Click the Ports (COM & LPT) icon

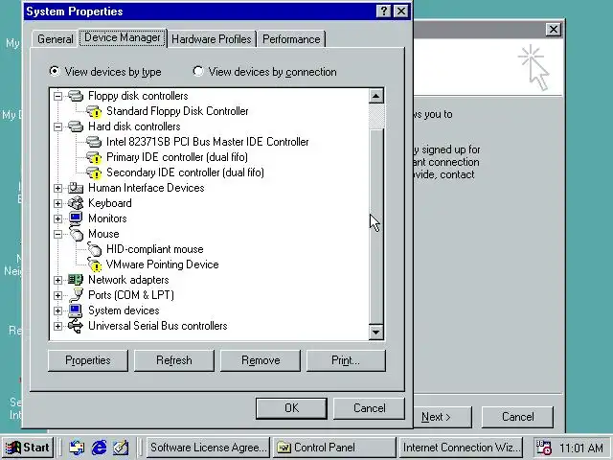pyautogui.click(x=77, y=294)
